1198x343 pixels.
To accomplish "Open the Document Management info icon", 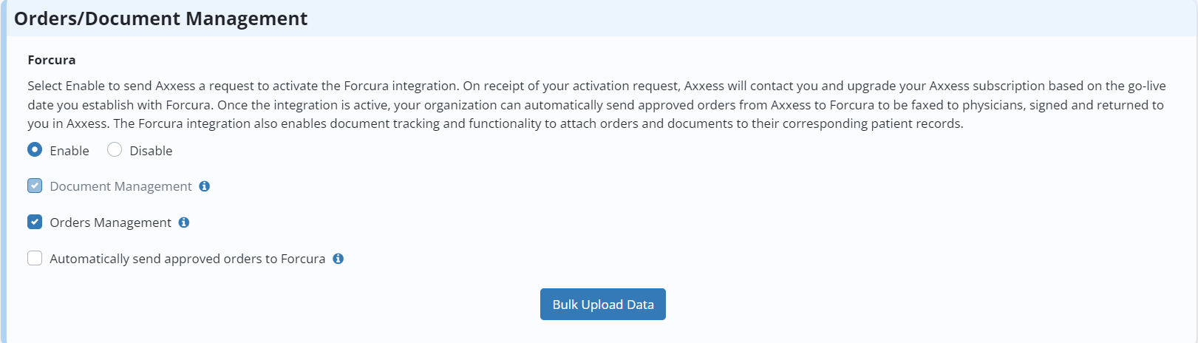I will pos(205,186).
